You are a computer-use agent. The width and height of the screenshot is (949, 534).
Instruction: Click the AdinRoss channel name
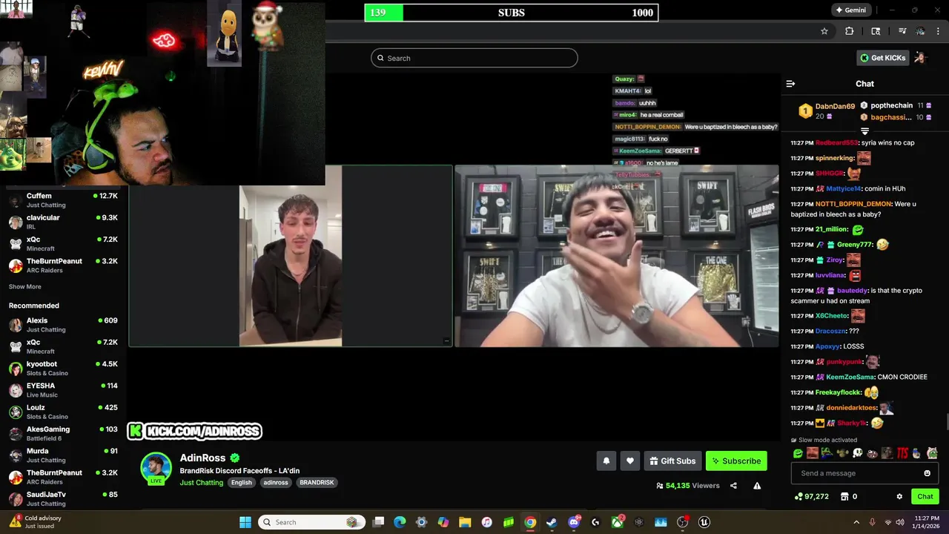pyautogui.click(x=202, y=458)
